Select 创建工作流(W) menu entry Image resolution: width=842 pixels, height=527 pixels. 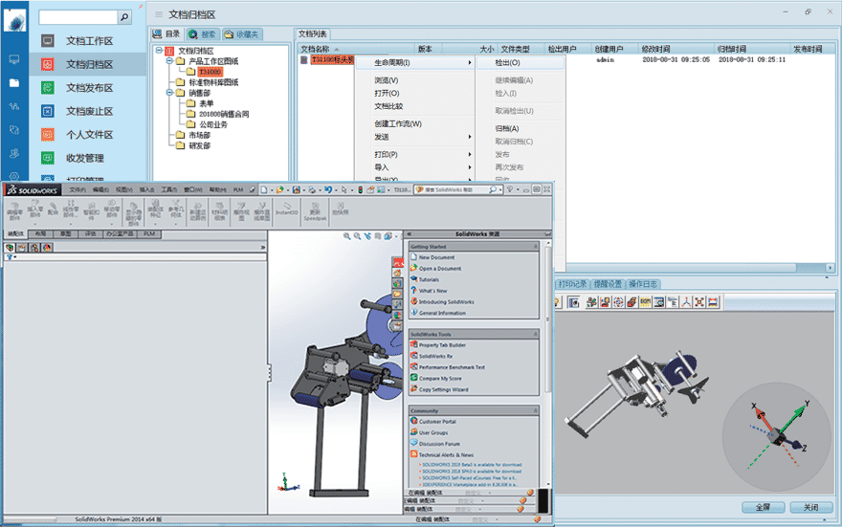pos(398,124)
